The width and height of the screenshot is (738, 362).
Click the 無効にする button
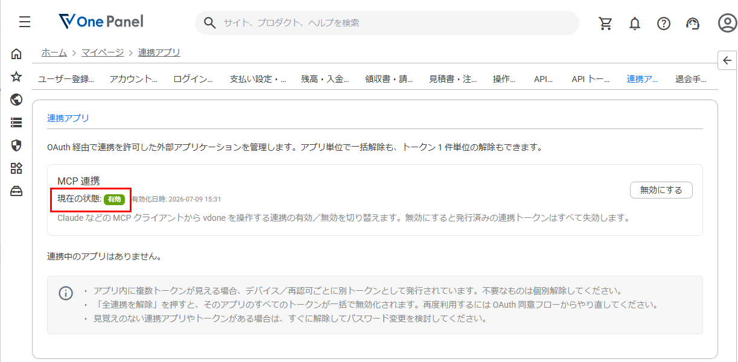[661, 190]
